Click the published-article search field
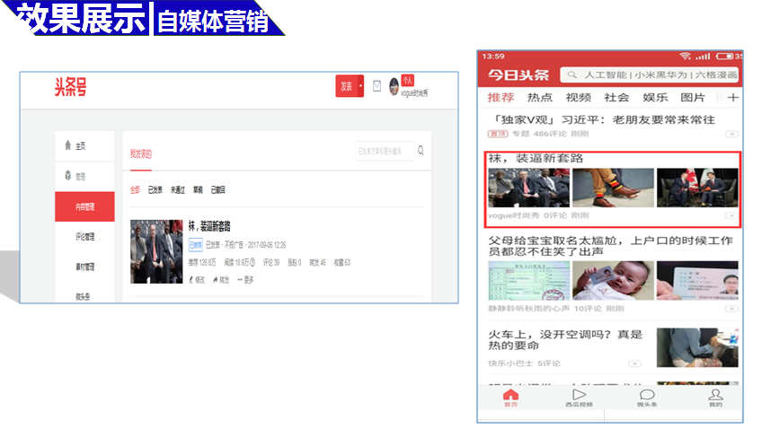This screenshot has height=429, width=762. (x=385, y=152)
